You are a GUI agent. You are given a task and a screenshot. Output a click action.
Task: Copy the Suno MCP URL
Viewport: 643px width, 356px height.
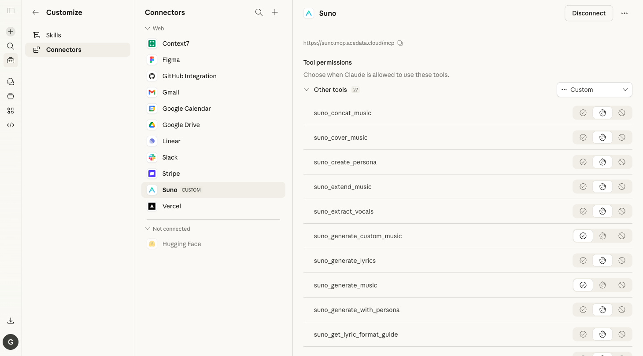coord(400,43)
